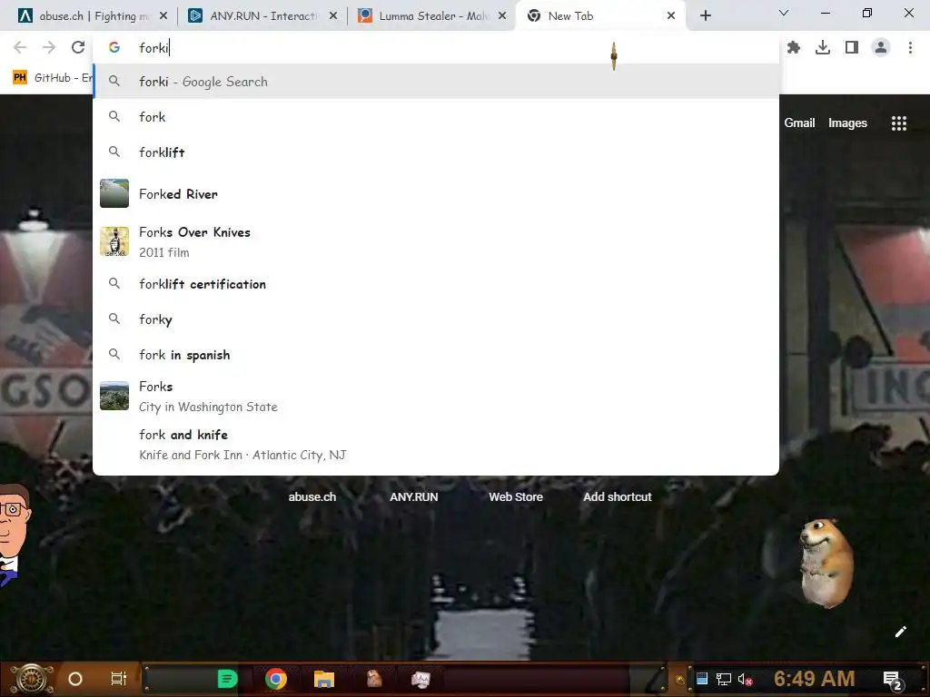Select 'Forks' City in Washington State suggestion
Screen dimensions: 930x697
(x=436, y=396)
